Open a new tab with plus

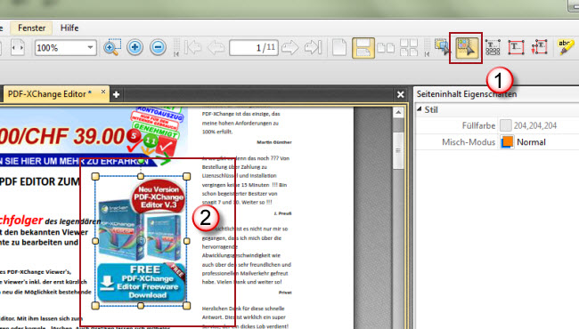point(117,94)
